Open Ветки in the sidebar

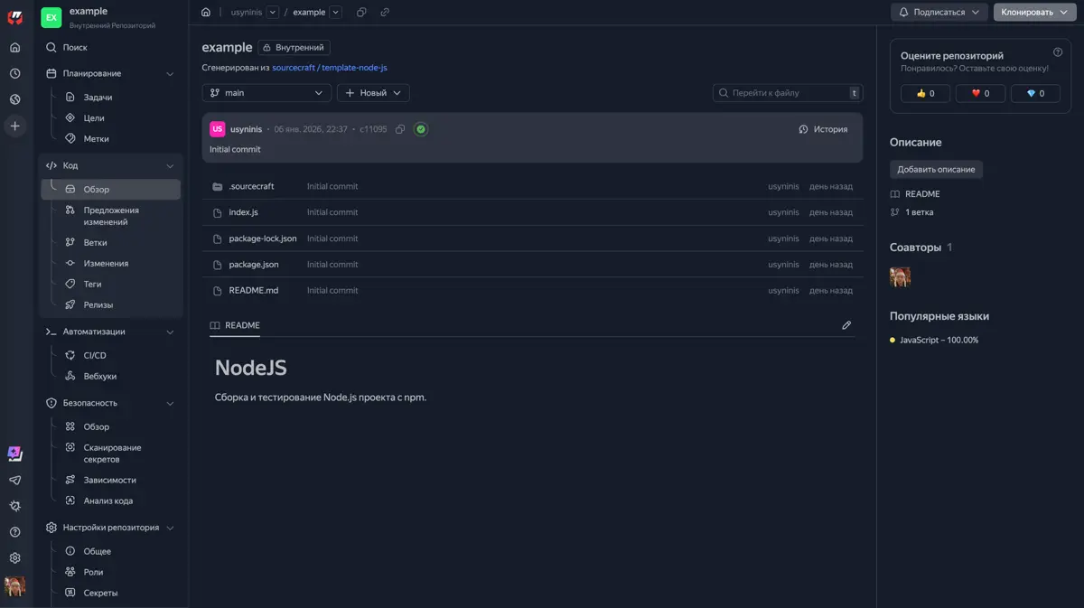coord(95,242)
